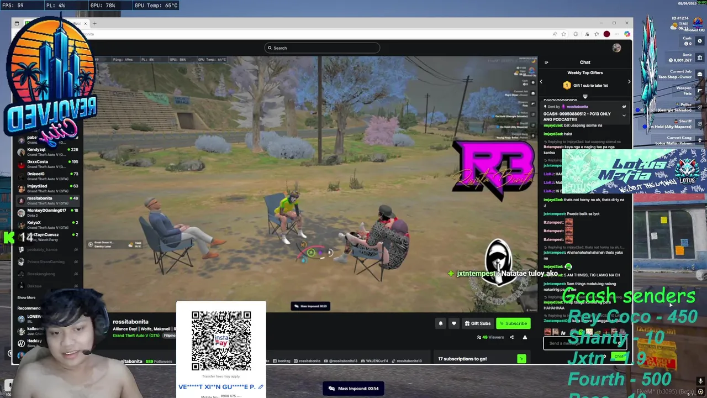
Task: Open the browser Copilot icon
Action: [627, 34]
